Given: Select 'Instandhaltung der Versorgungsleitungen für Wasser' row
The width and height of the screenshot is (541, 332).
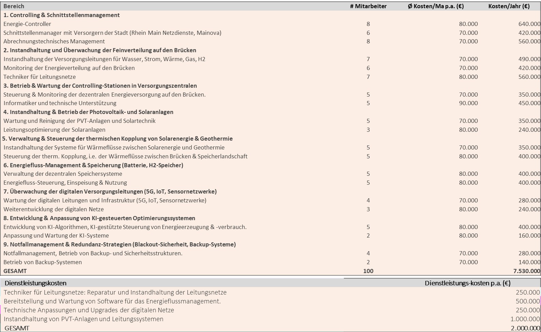Looking at the screenshot, I should point(104,59).
